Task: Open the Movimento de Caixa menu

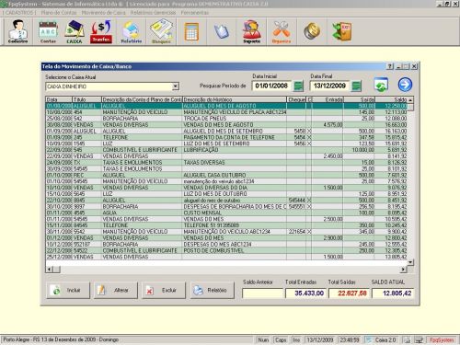Action: 103,13
